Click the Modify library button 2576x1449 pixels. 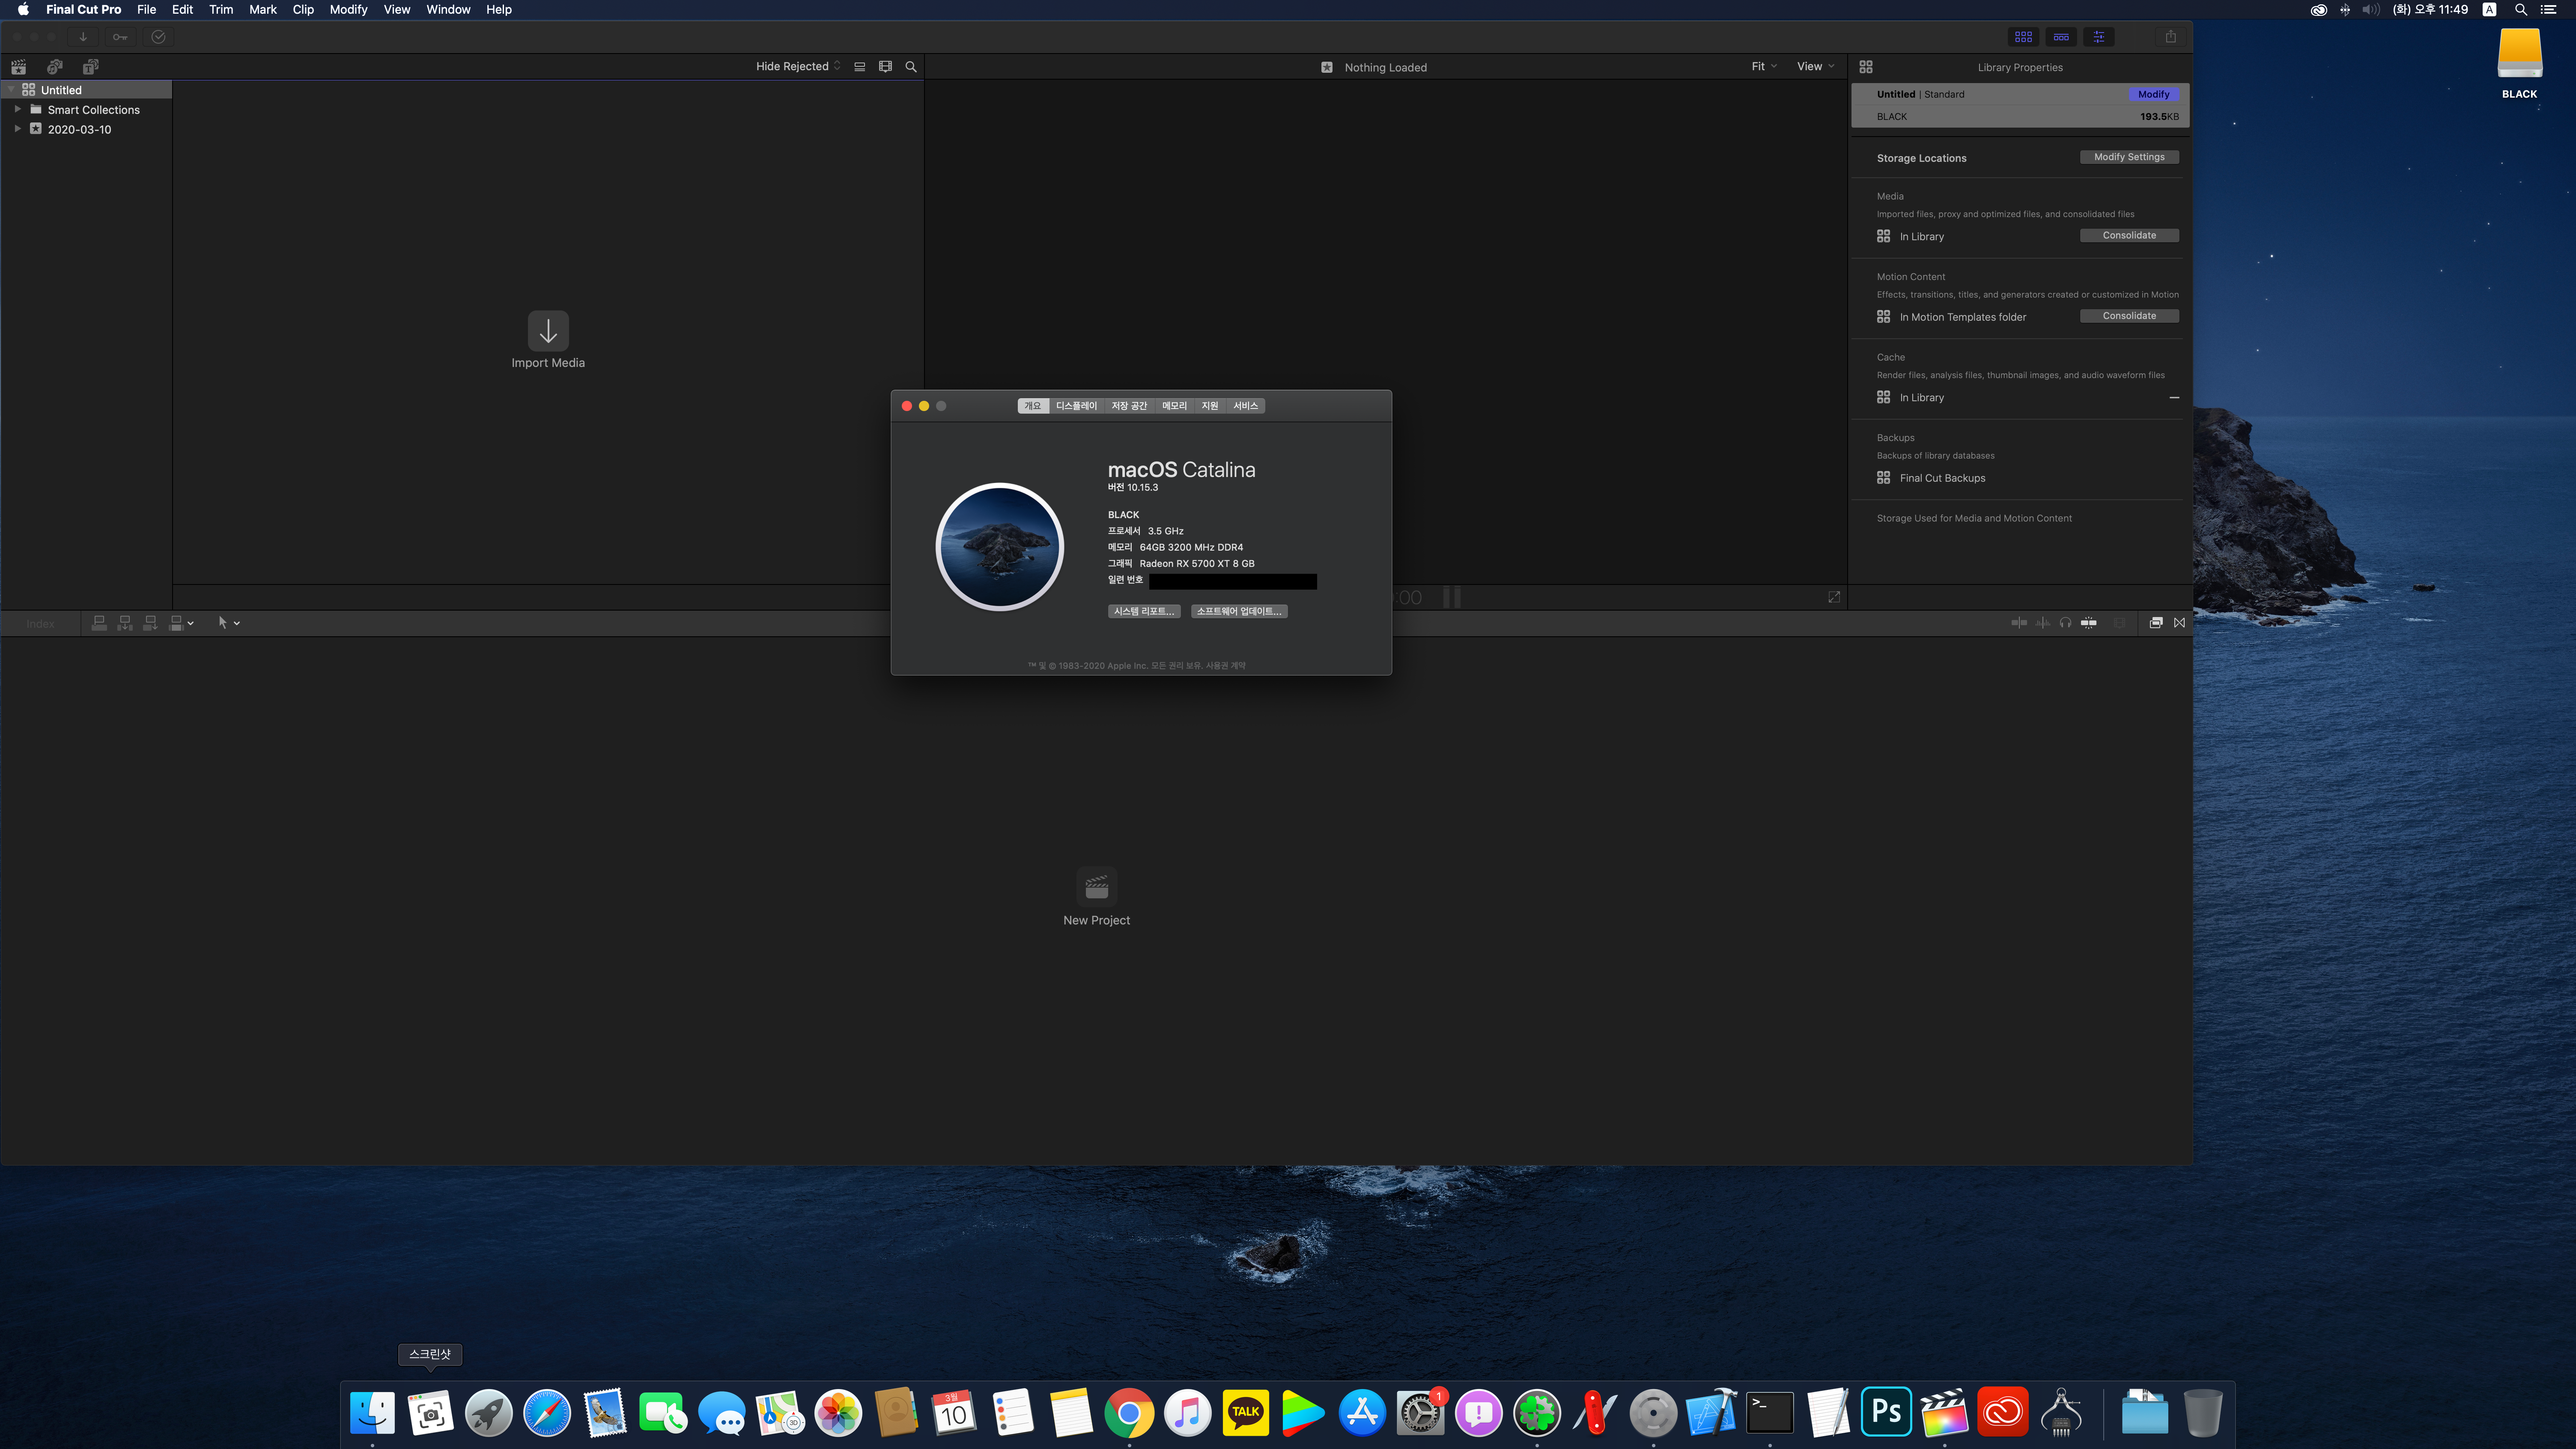[2153, 94]
